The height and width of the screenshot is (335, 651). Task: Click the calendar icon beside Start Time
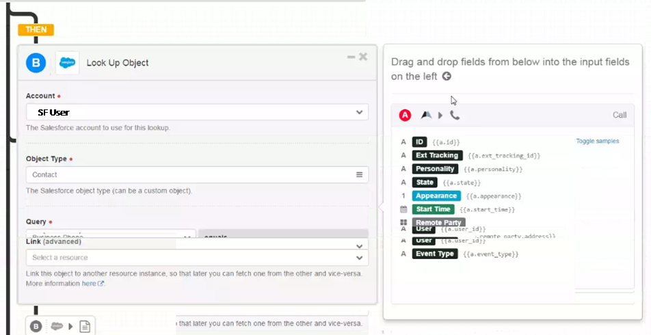click(x=403, y=209)
